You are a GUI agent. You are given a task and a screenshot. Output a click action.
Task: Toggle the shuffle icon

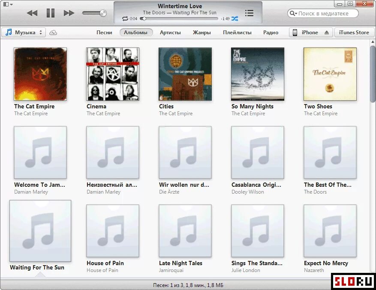tap(235, 18)
